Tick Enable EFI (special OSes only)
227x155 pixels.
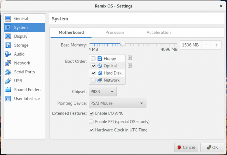(x=91, y=122)
